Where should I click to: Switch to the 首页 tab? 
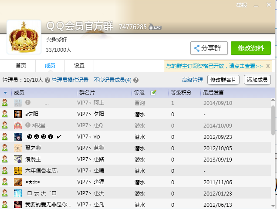[21, 66]
